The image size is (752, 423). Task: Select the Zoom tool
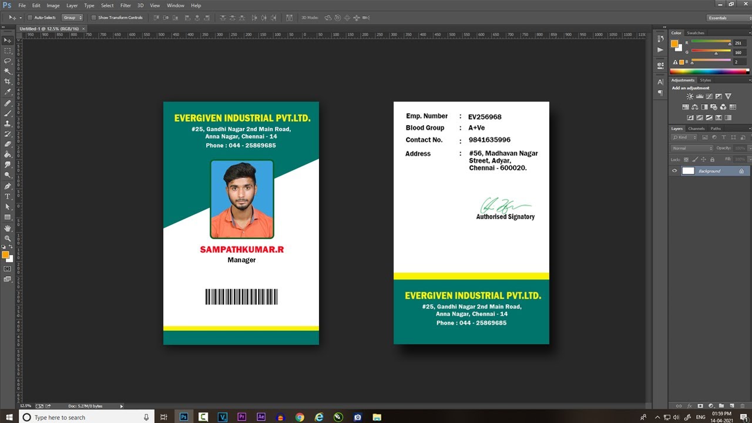pyautogui.click(x=8, y=238)
